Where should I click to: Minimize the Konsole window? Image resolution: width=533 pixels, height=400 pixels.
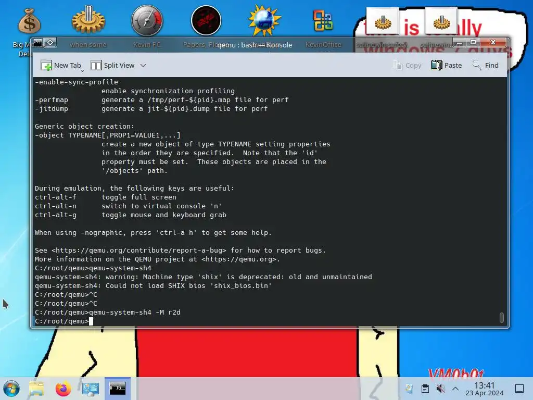pos(460,43)
